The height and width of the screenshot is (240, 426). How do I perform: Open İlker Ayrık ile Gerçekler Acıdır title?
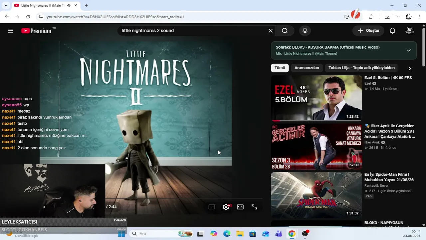click(x=390, y=131)
